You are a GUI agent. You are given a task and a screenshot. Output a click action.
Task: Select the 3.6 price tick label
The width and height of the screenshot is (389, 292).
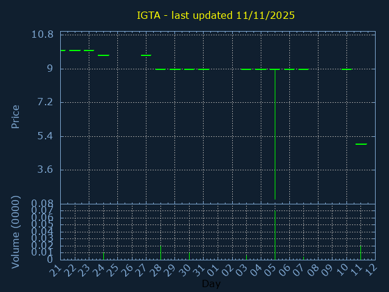(x=45, y=170)
